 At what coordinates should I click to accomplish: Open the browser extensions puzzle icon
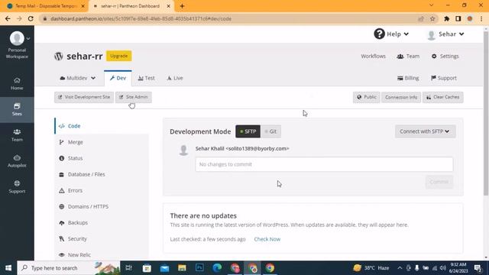446,18
